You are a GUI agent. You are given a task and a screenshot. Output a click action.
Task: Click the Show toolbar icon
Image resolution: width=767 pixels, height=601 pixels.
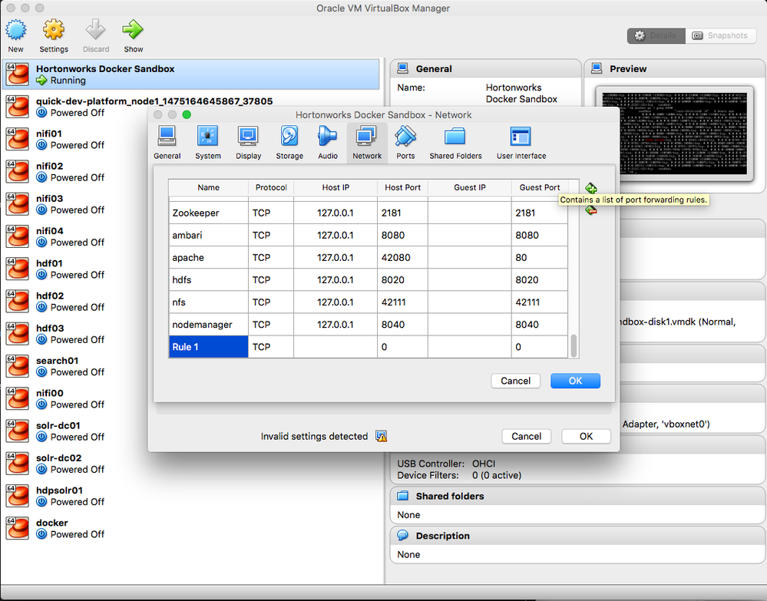coord(132,31)
